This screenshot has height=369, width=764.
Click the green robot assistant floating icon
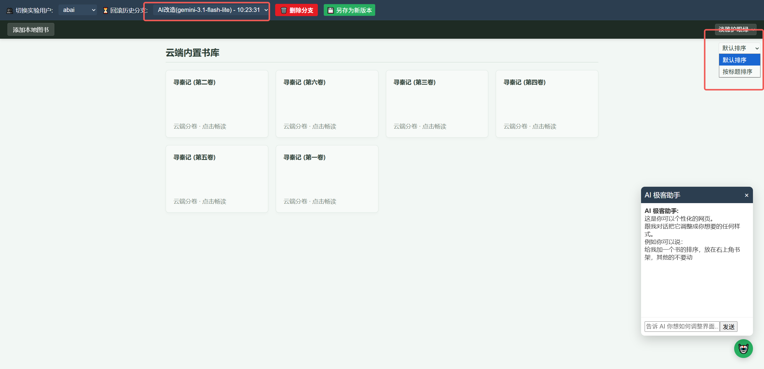pos(743,348)
